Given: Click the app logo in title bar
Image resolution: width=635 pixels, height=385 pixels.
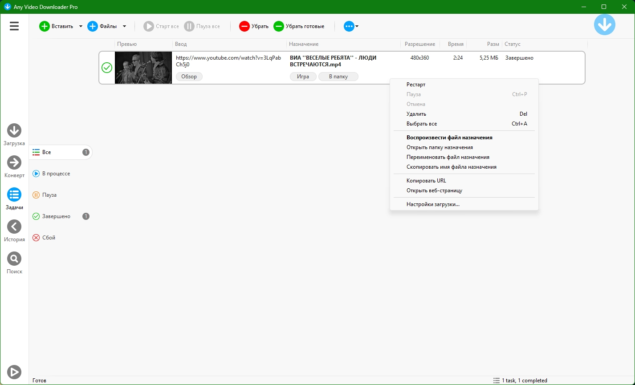Looking at the screenshot, I should (x=7, y=7).
